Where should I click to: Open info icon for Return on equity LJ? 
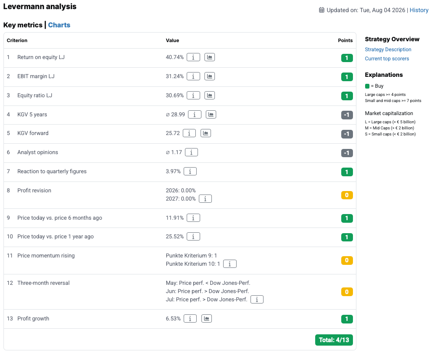[193, 57]
